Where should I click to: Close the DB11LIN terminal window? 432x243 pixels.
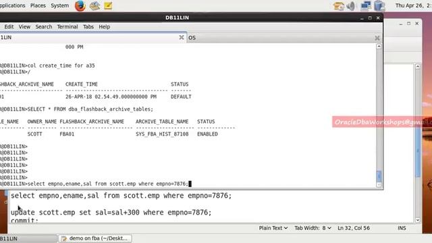click(378, 18)
